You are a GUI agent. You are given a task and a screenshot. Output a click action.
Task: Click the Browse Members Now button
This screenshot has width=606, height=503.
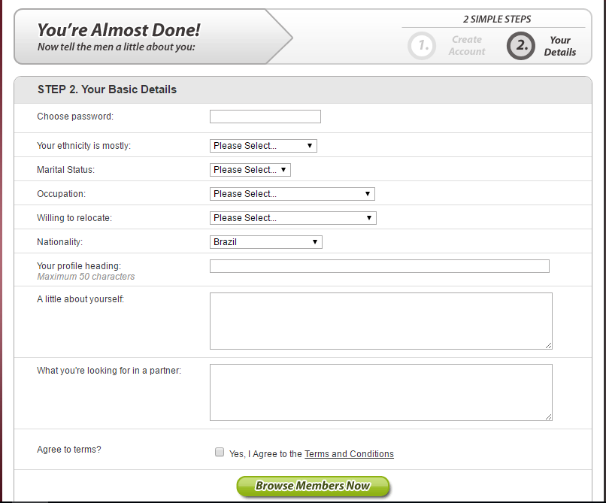tap(313, 486)
